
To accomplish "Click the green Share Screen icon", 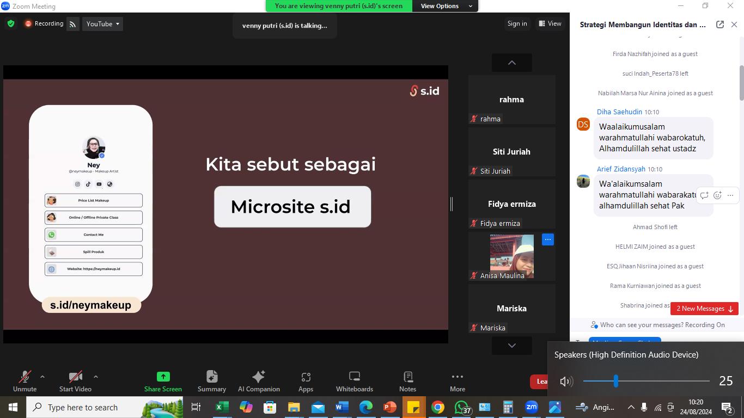I will pyautogui.click(x=163, y=377).
